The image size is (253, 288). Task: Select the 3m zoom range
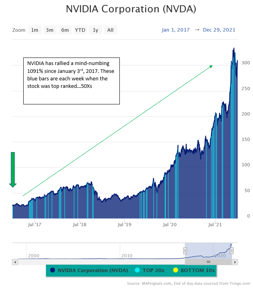point(50,30)
